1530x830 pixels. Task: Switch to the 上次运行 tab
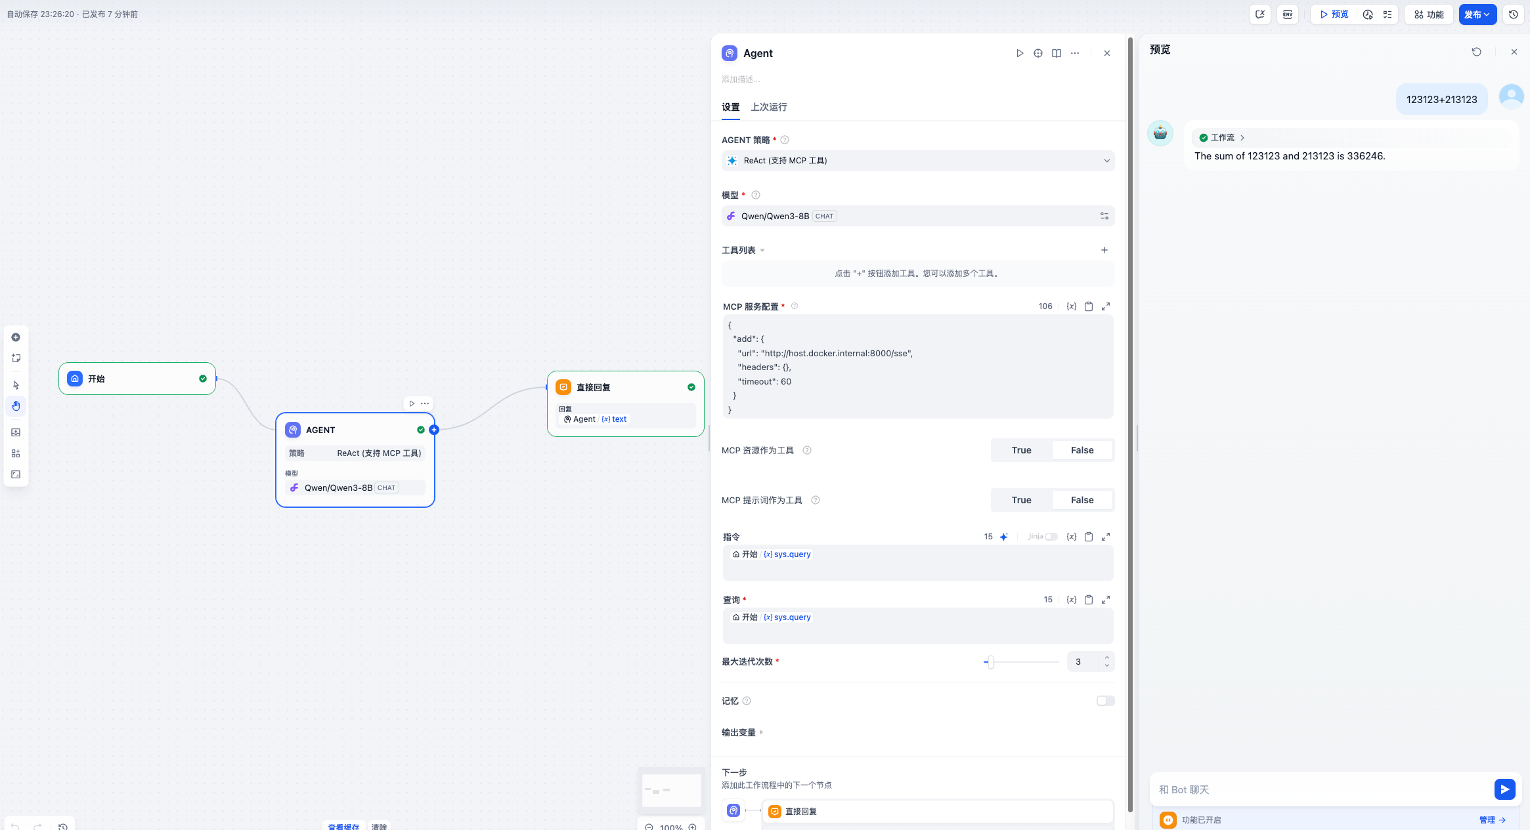coord(769,107)
